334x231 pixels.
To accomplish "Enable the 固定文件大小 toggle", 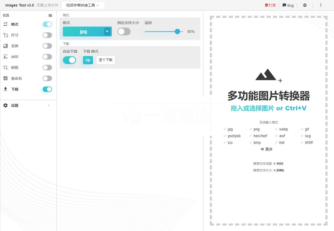I will [x=124, y=32].
